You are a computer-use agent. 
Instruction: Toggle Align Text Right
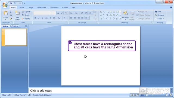(x=79, y=18)
